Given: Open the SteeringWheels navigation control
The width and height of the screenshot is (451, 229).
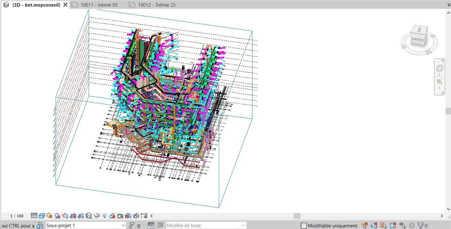Looking at the screenshot, I should 439,68.
